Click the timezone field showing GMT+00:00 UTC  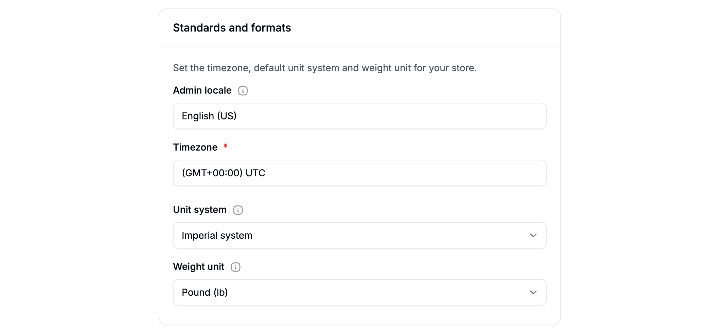(359, 173)
